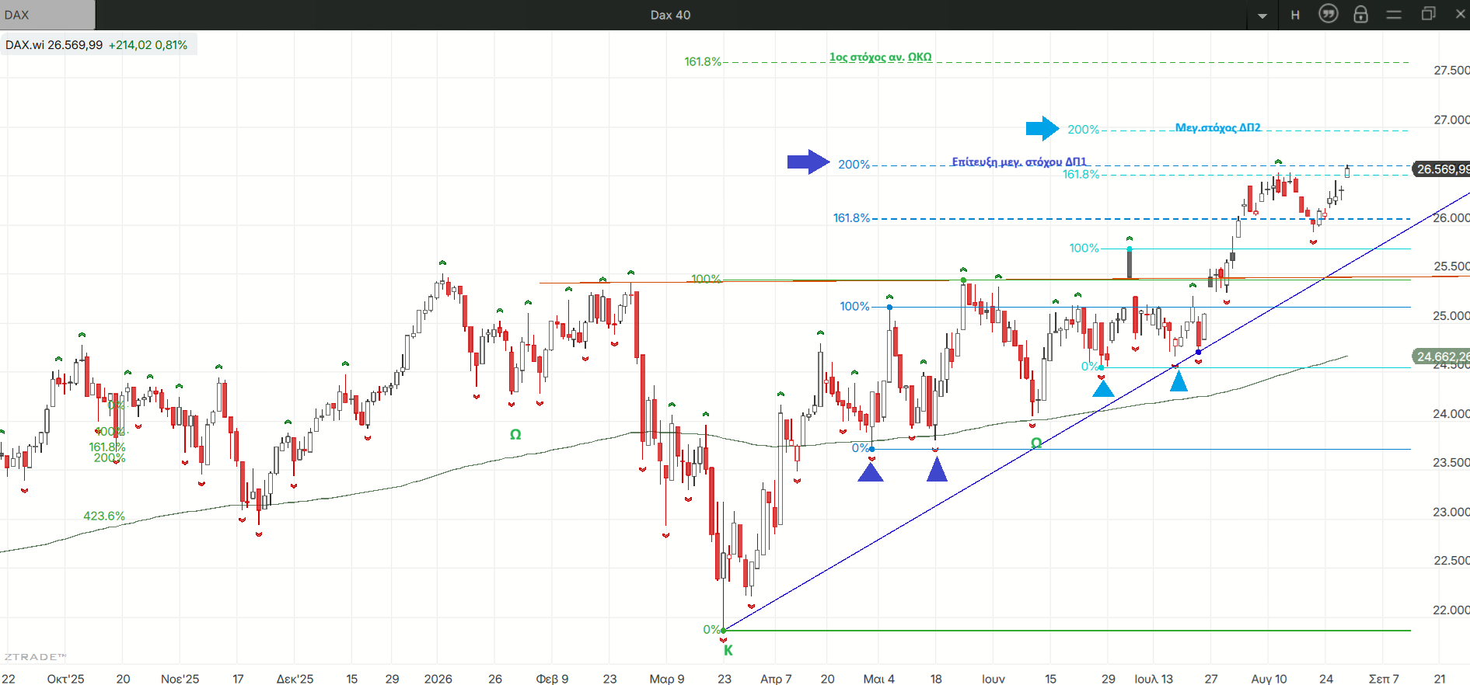Click the 'Νοε'25' date axis label

tap(180, 679)
